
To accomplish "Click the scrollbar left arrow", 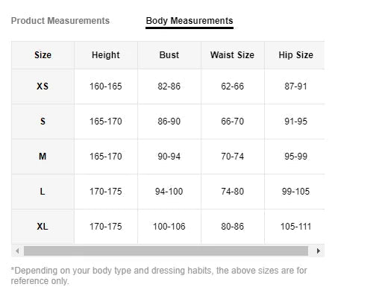I will click(17, 251).
